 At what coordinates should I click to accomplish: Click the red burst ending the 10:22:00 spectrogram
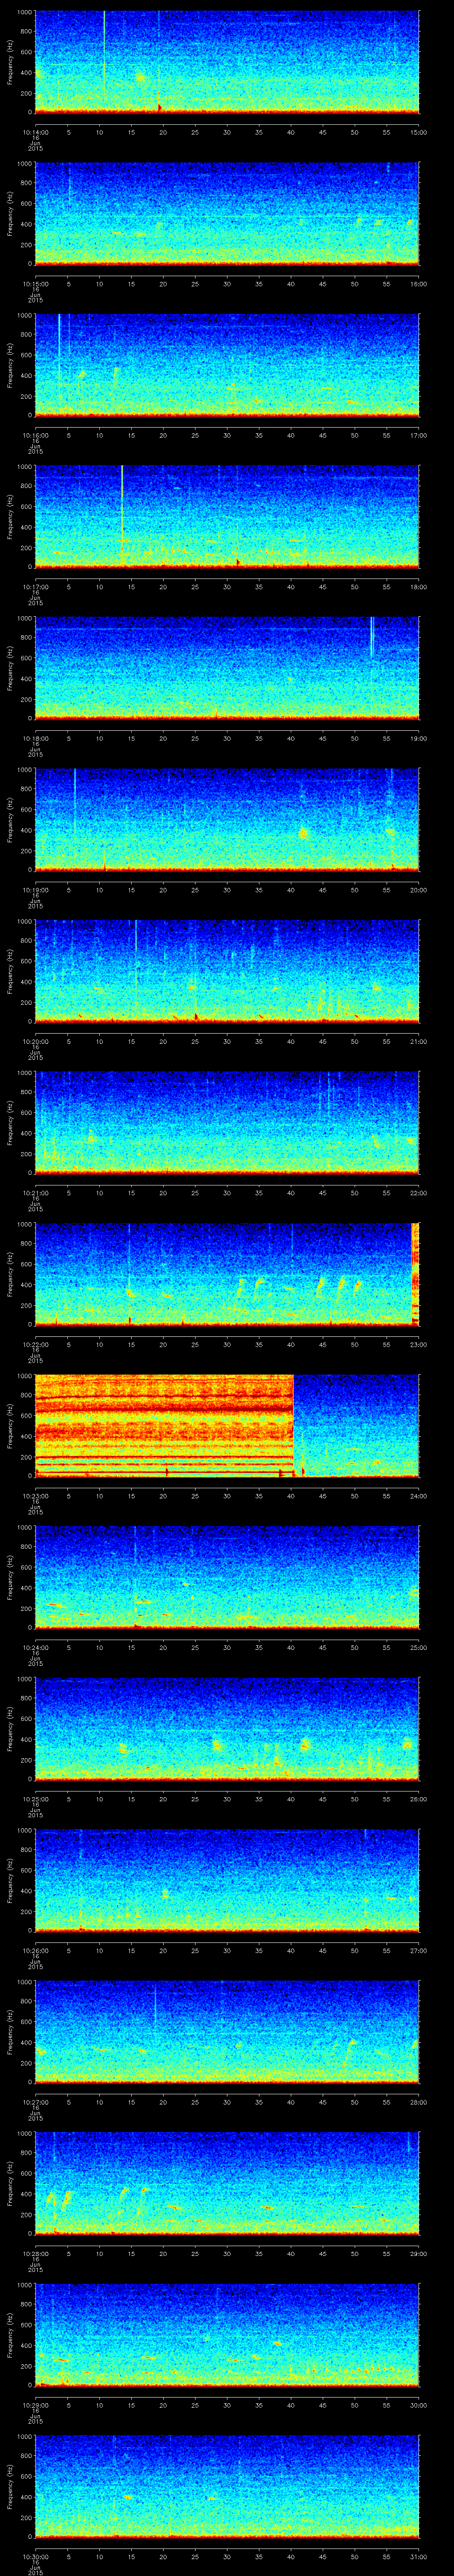tap(415, 1274)
